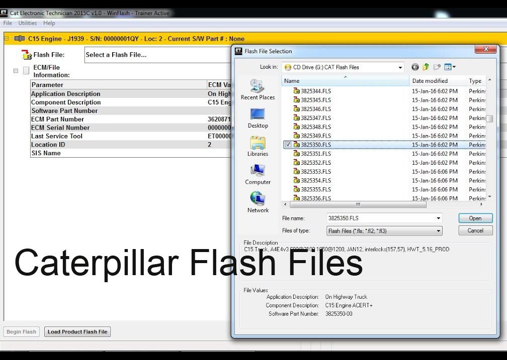Sort files by Type column header

coord(476,81)
